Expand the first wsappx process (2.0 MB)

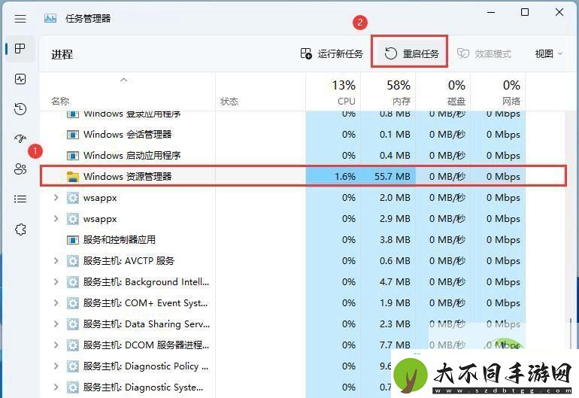(56, 197)
